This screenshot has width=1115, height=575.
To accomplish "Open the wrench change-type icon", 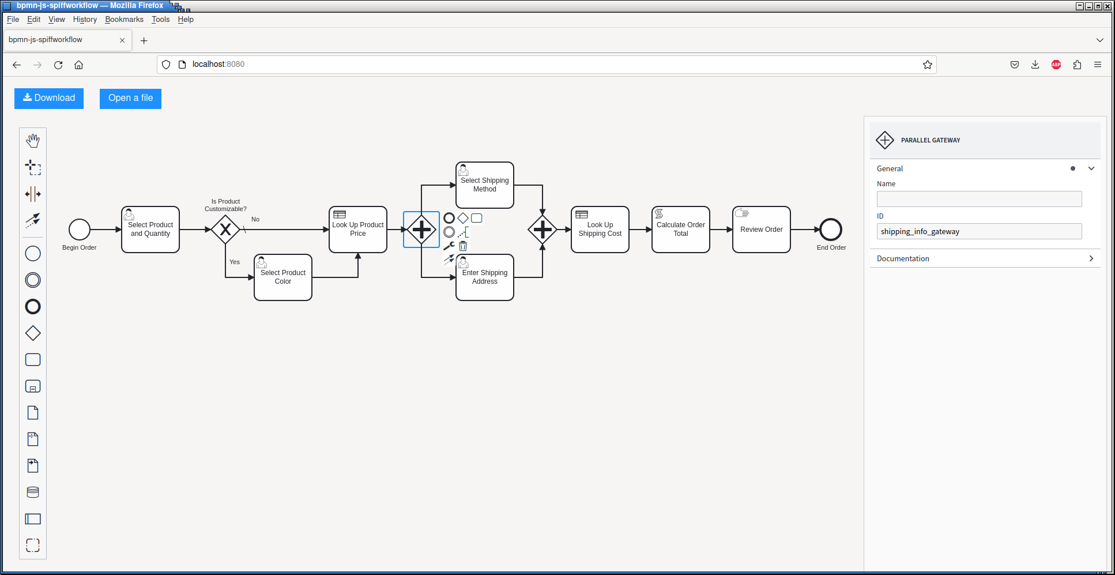I will [449, 246].
